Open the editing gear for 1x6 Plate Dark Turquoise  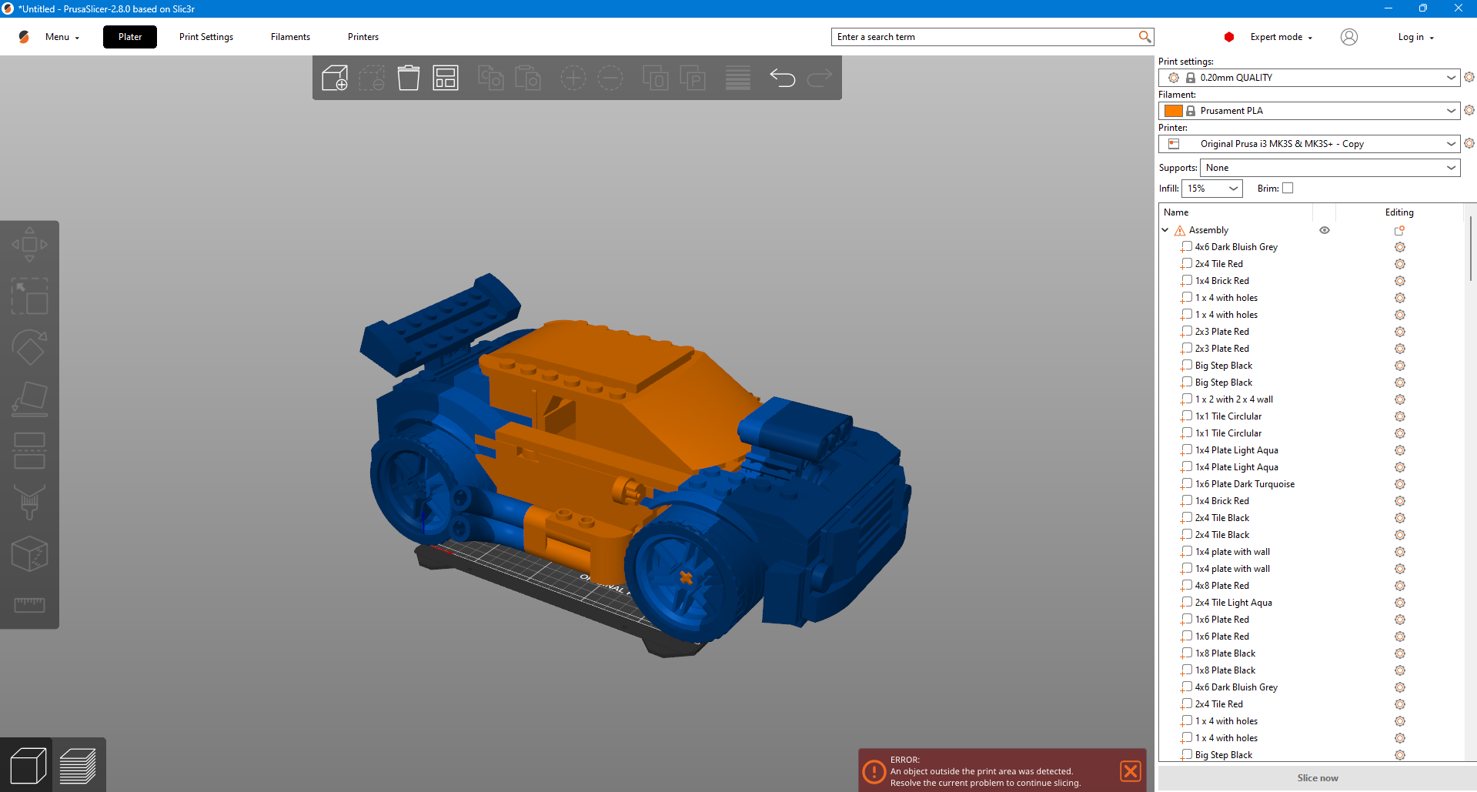pyautogui.click(x=1400, y=484)
